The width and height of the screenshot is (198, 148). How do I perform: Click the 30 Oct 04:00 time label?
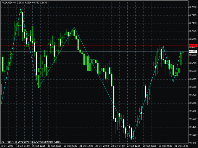click(x=165, y=146)
